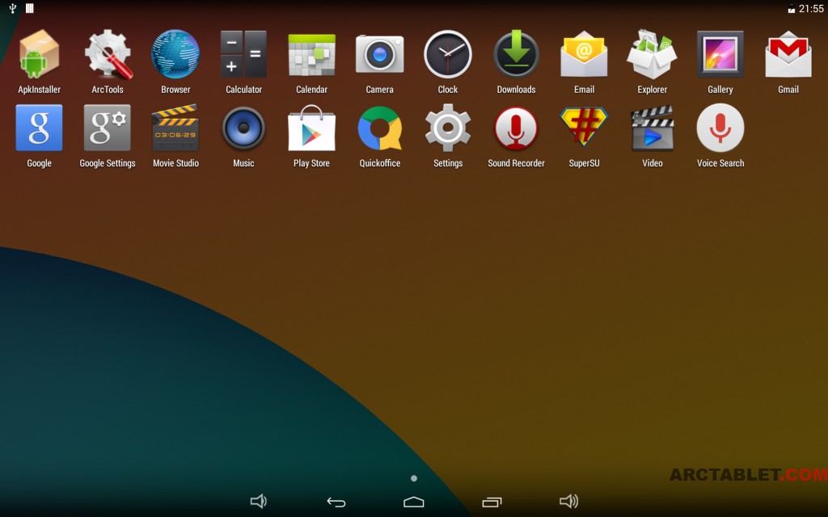Open the SuperSU app

584,128
